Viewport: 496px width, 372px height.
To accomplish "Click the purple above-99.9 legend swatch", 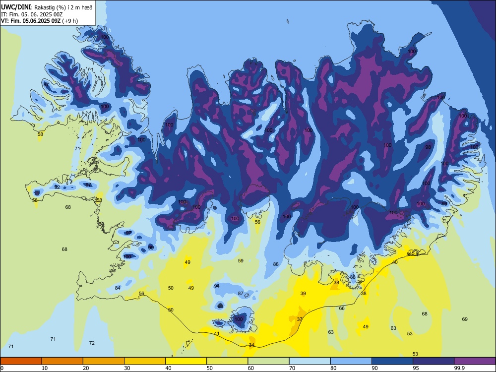I will (x=475, y=361).
